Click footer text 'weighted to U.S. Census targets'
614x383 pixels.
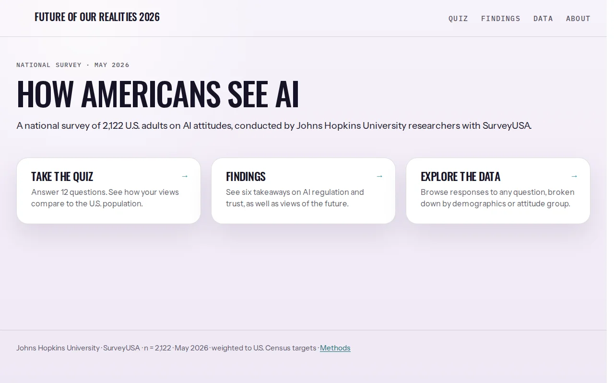[x=264, y=348]
